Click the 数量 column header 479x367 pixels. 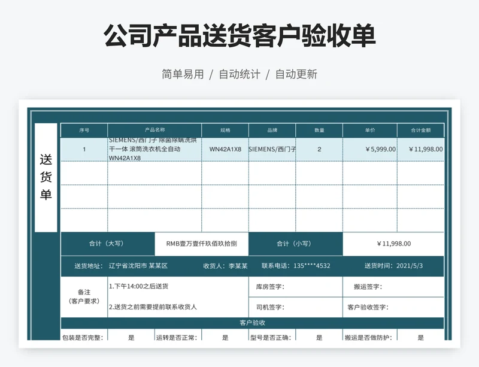(319, 131)
